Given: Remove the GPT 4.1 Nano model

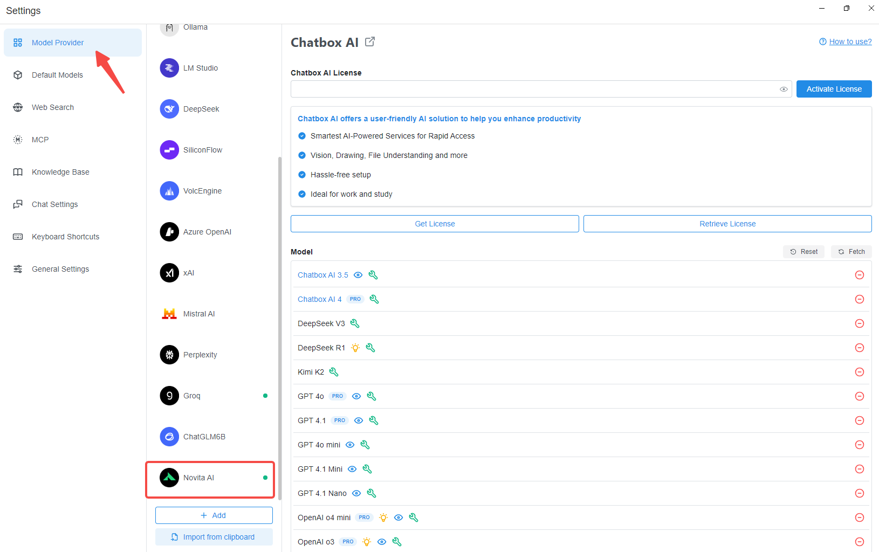Looking at the screenshot, I should pyautogui.click(x=860, y=493).
